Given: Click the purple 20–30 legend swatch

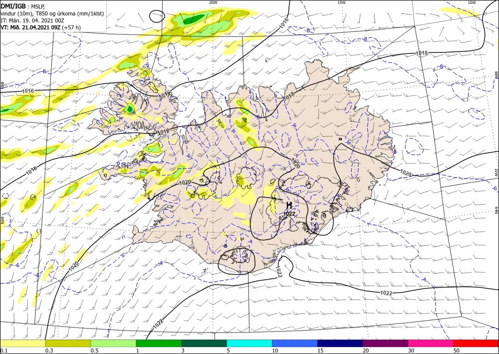Looking at the screenshot, I should (385, 344).
